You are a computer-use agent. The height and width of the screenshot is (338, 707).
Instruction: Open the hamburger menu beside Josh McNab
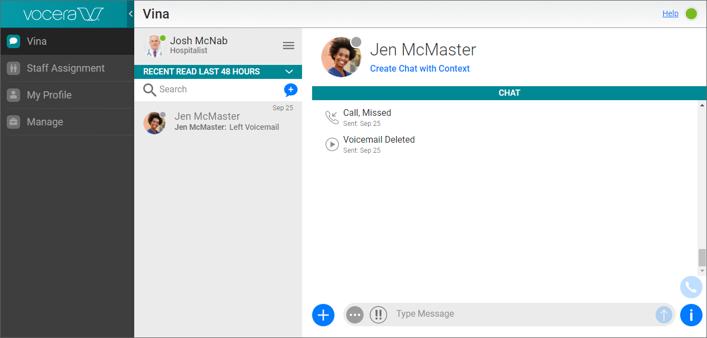pos(289,46)
